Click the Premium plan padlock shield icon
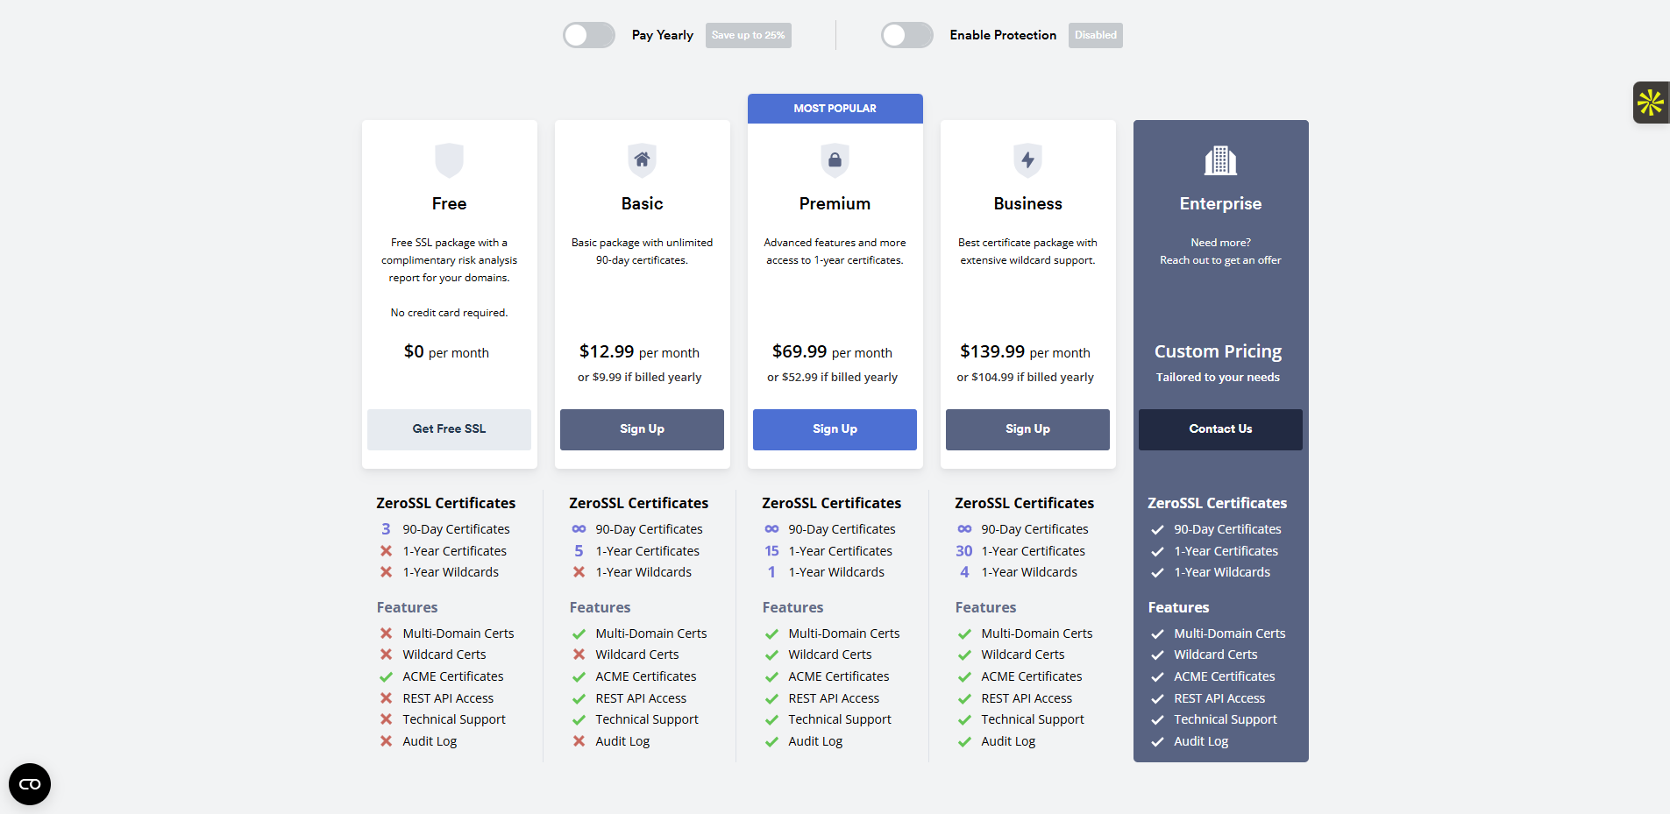The width and height of the screenshot is (1670, 814). 835,160
